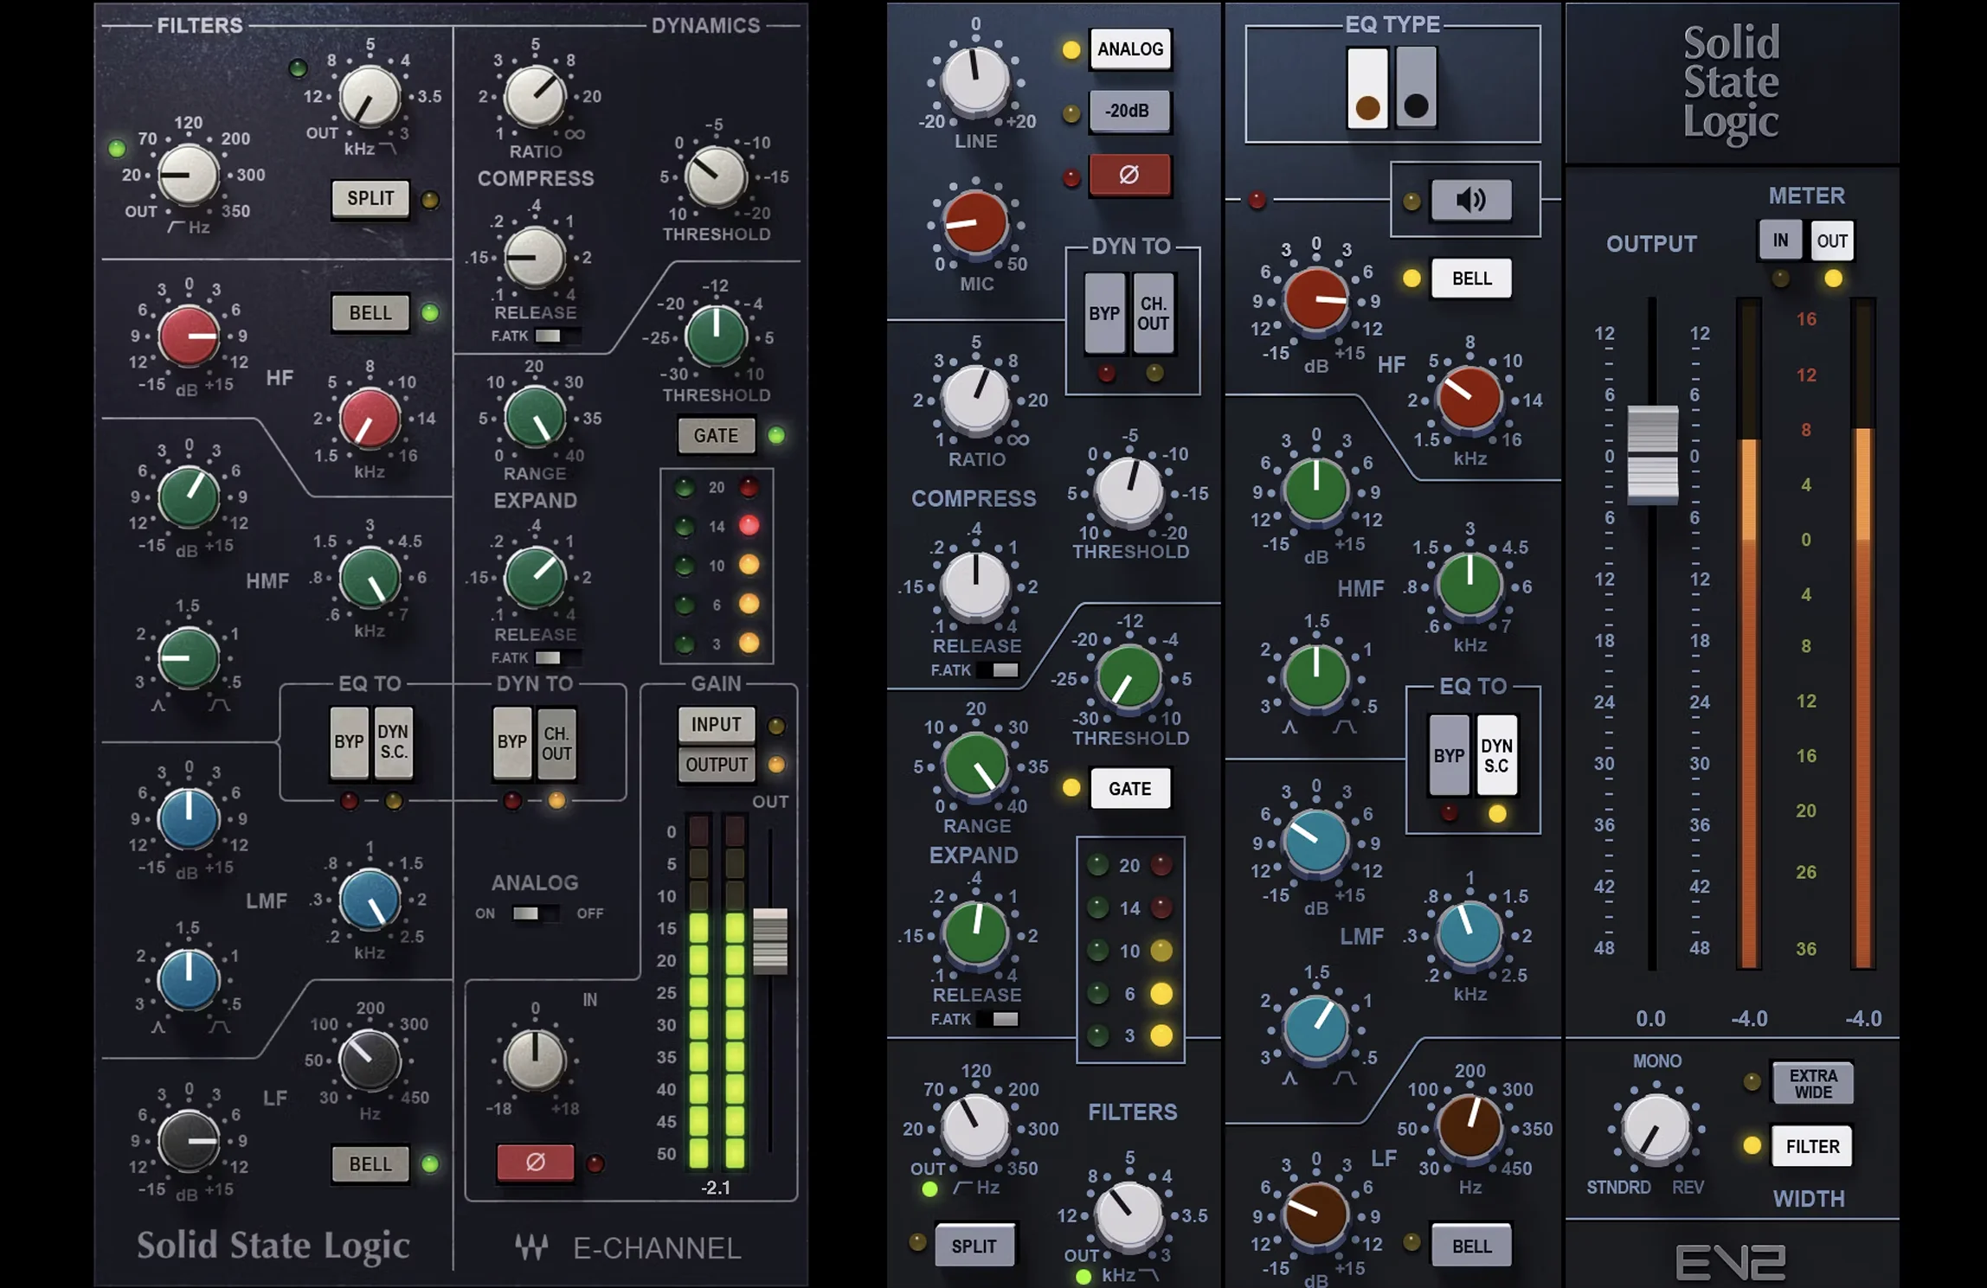The width and height of the screenshot is (1987, 1288).
Task: Click the red phase invert button in EV2
Action: coord(1129,175)
